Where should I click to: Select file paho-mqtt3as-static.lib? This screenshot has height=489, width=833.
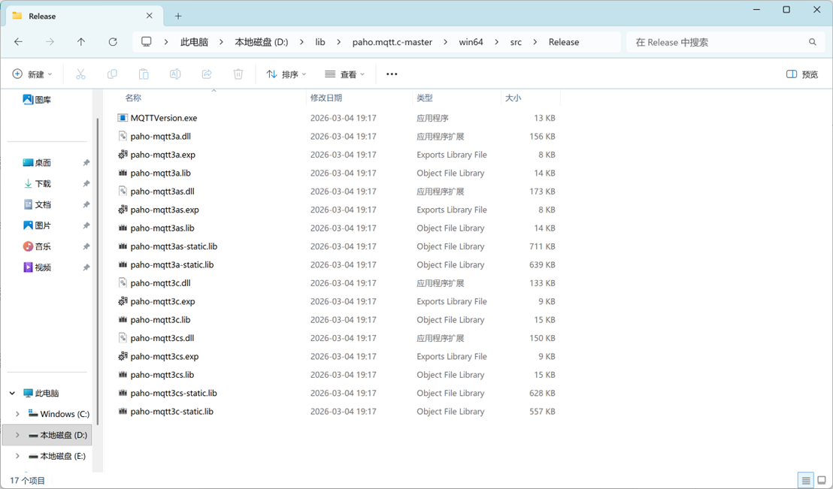pyautogui.click(x=174, y=246)
